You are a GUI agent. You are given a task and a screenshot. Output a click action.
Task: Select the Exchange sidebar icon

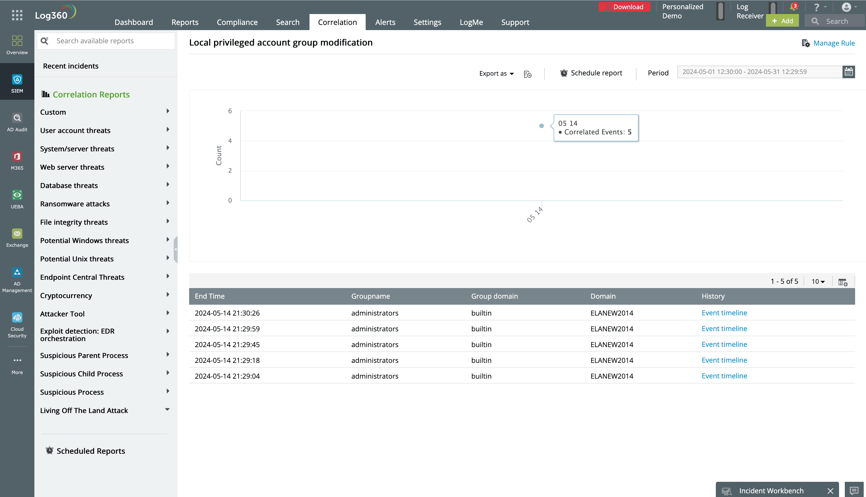(x=17, y=237)
